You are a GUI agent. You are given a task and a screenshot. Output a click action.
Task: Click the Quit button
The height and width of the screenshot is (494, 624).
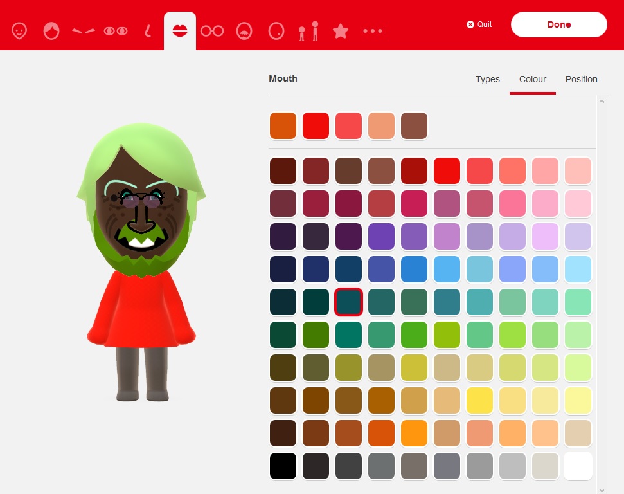pos(479,24)
